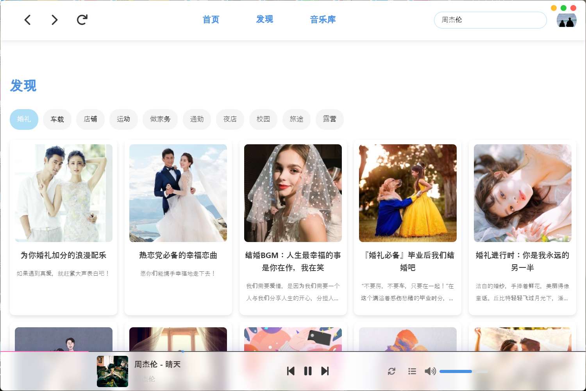Viewport: 586px width, 391px height.
Task: Open the yellow dress and dog cover
Action: coord(408,193)
